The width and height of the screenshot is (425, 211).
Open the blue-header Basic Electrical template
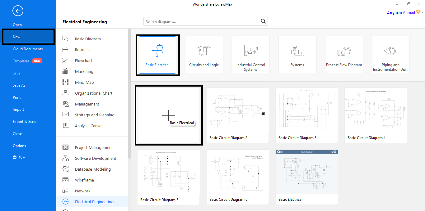(x=307, y=177)
